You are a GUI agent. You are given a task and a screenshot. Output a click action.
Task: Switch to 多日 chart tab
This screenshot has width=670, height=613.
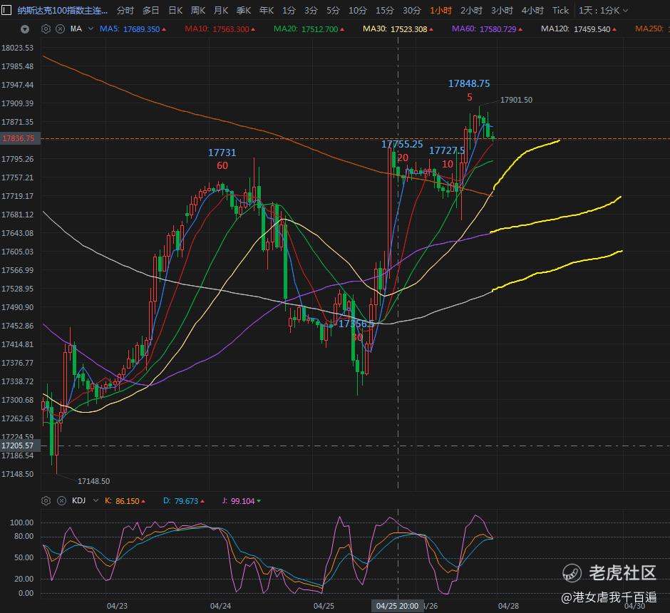point(150,10)
